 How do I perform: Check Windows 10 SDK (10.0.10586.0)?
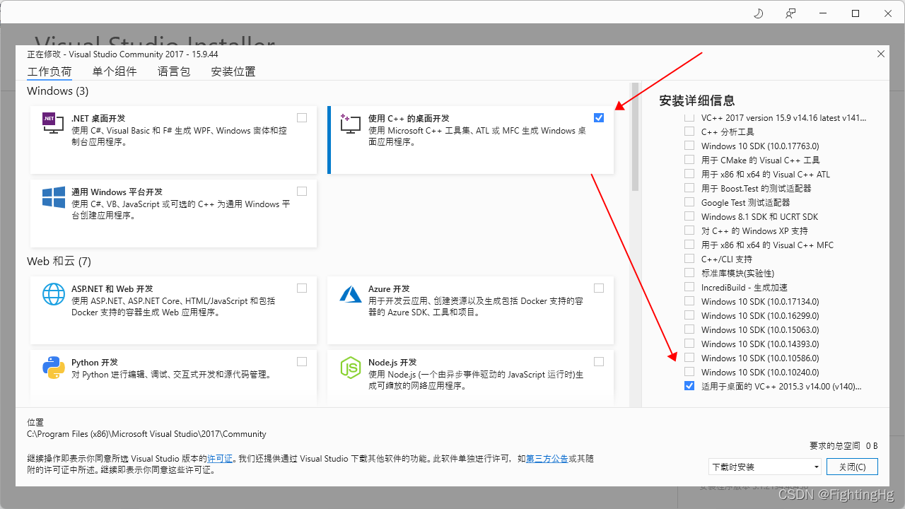689,358
